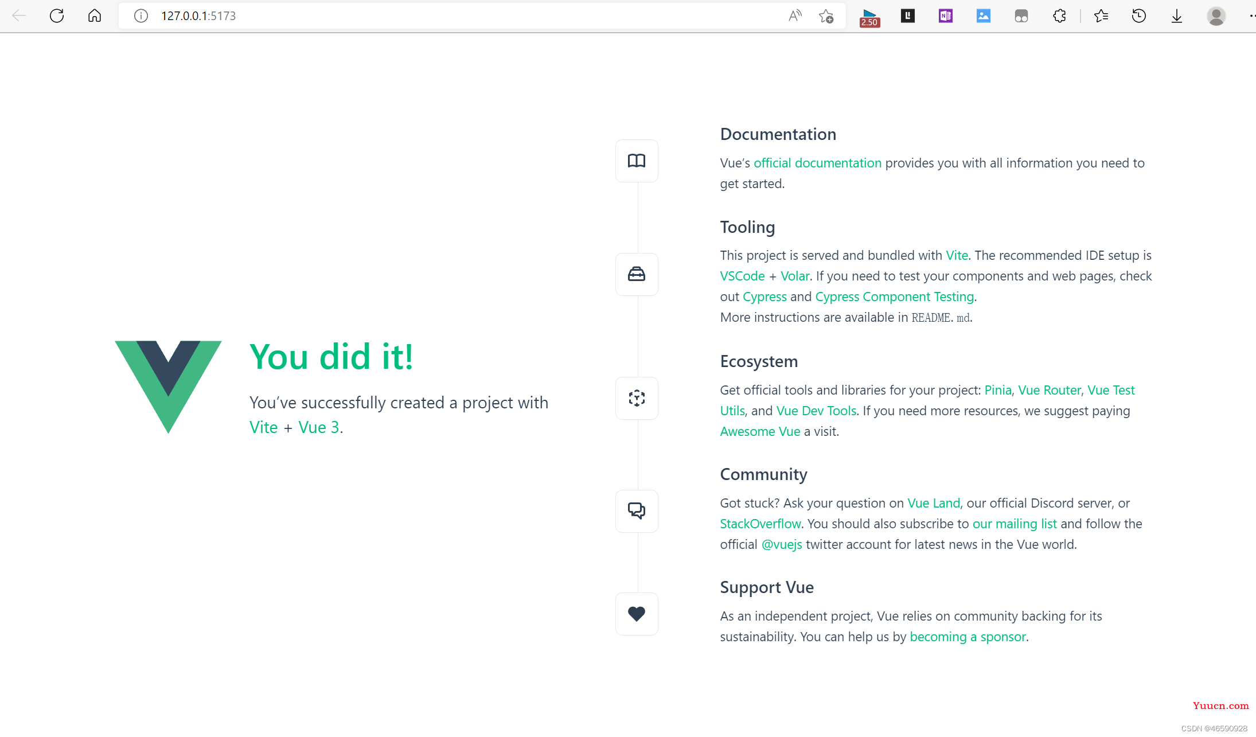Open the Vite link under You did it
1256x737 pixels.
tap(264, 427)
